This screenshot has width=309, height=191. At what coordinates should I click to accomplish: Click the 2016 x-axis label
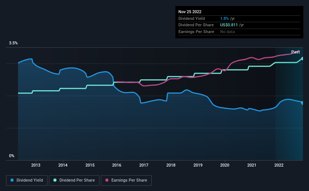click(x=117, y=165)
